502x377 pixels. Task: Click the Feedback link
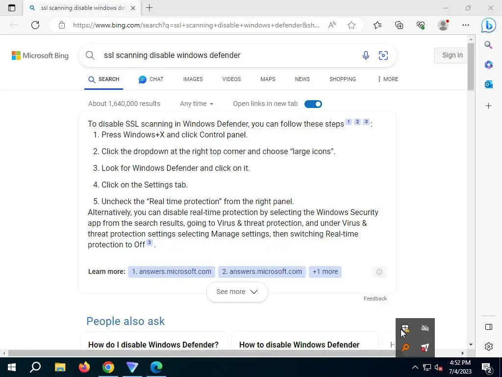click(x=375, y=298)
